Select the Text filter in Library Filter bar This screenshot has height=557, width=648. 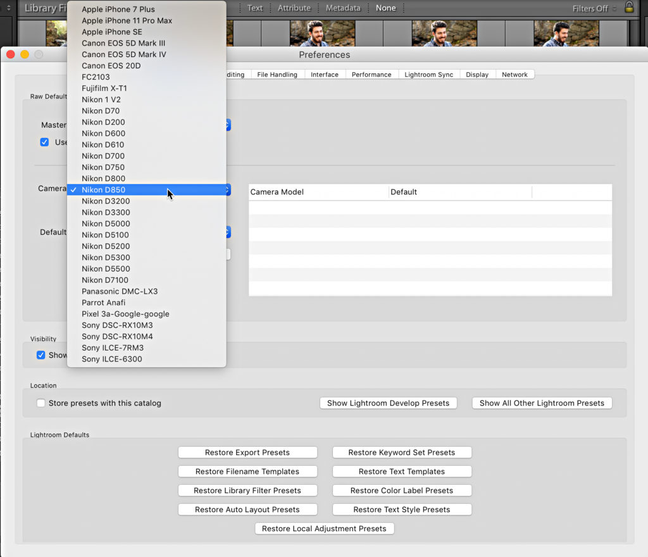254,8
